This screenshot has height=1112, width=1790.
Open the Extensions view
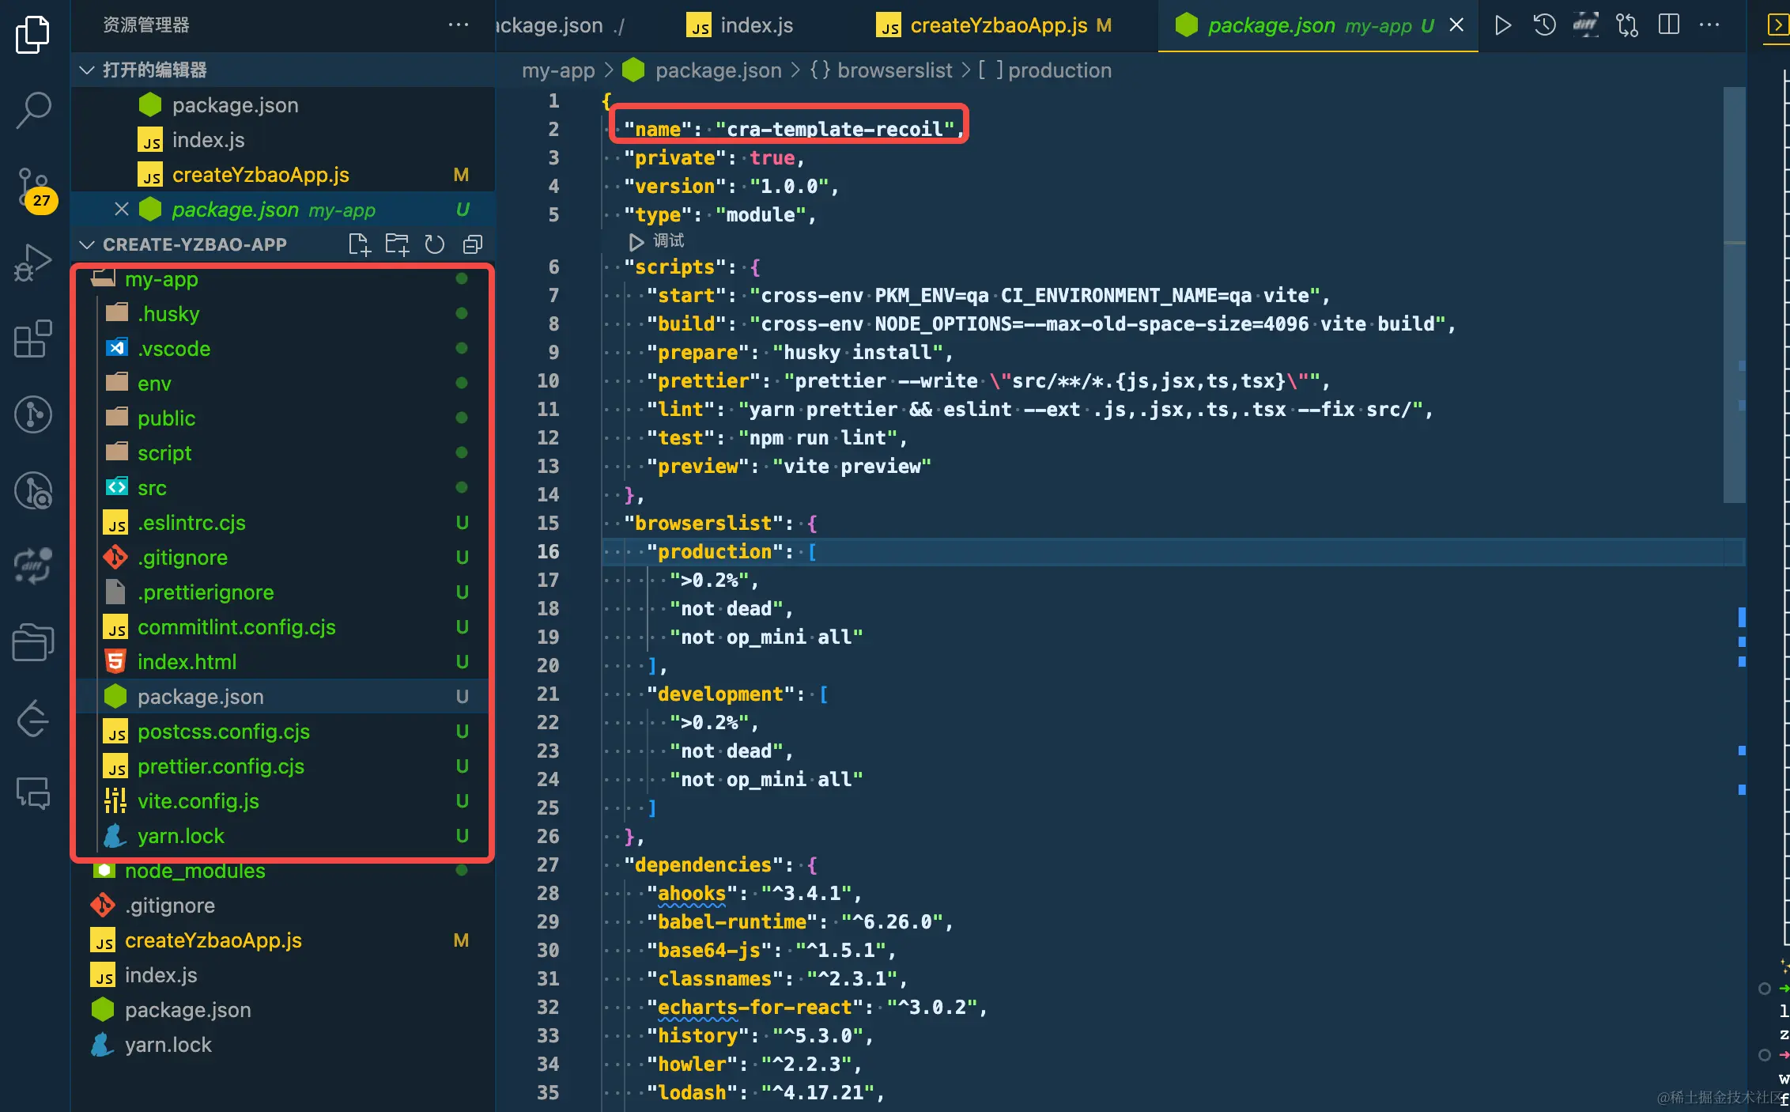tap(33, 339)
